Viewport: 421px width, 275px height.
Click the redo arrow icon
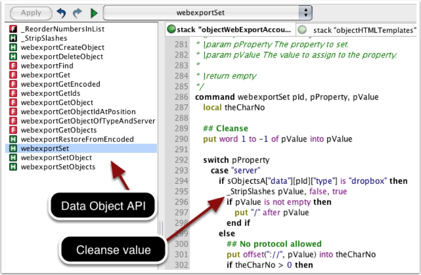pos(77,13)
